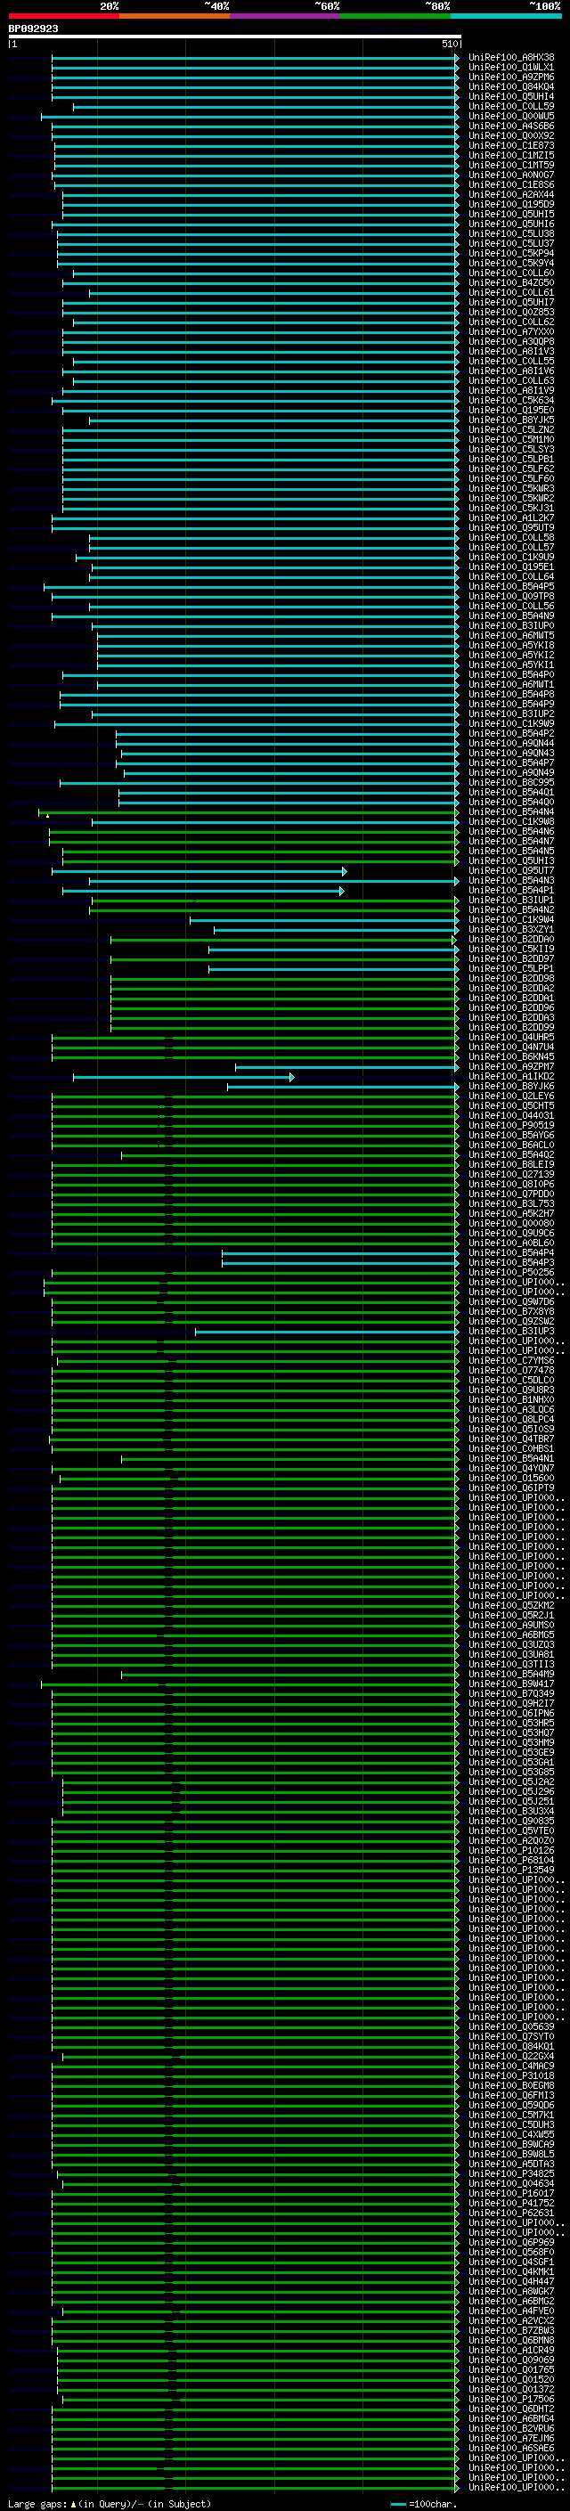Select hit UniRef100_A7YXX0
570x2511 pixels.
coord(511,331)
